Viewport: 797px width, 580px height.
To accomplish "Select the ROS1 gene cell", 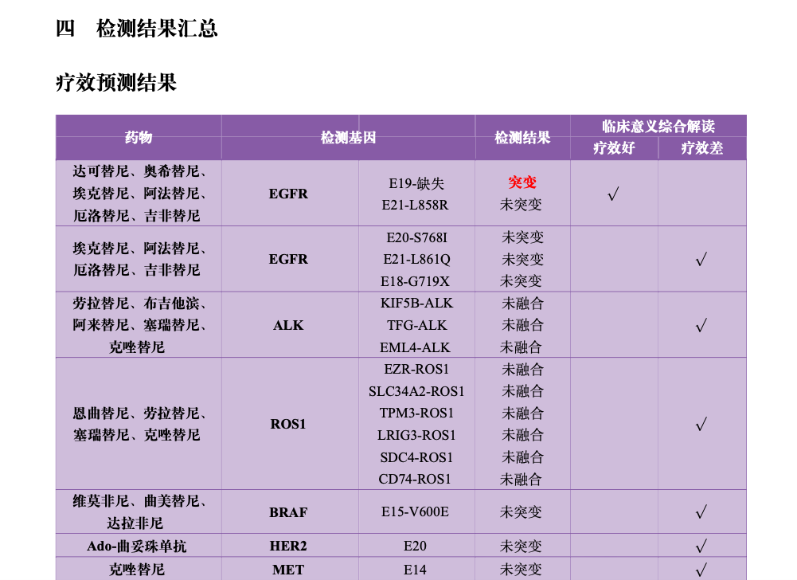I will (288, 424).
